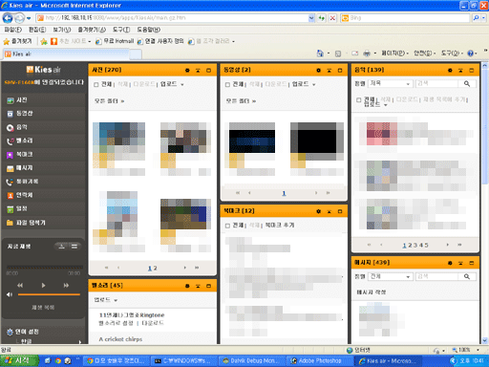The image size is (489, 367).
Task: Click the settings dot icon in 벨소리 [45] header
Action: coord(187,286)
